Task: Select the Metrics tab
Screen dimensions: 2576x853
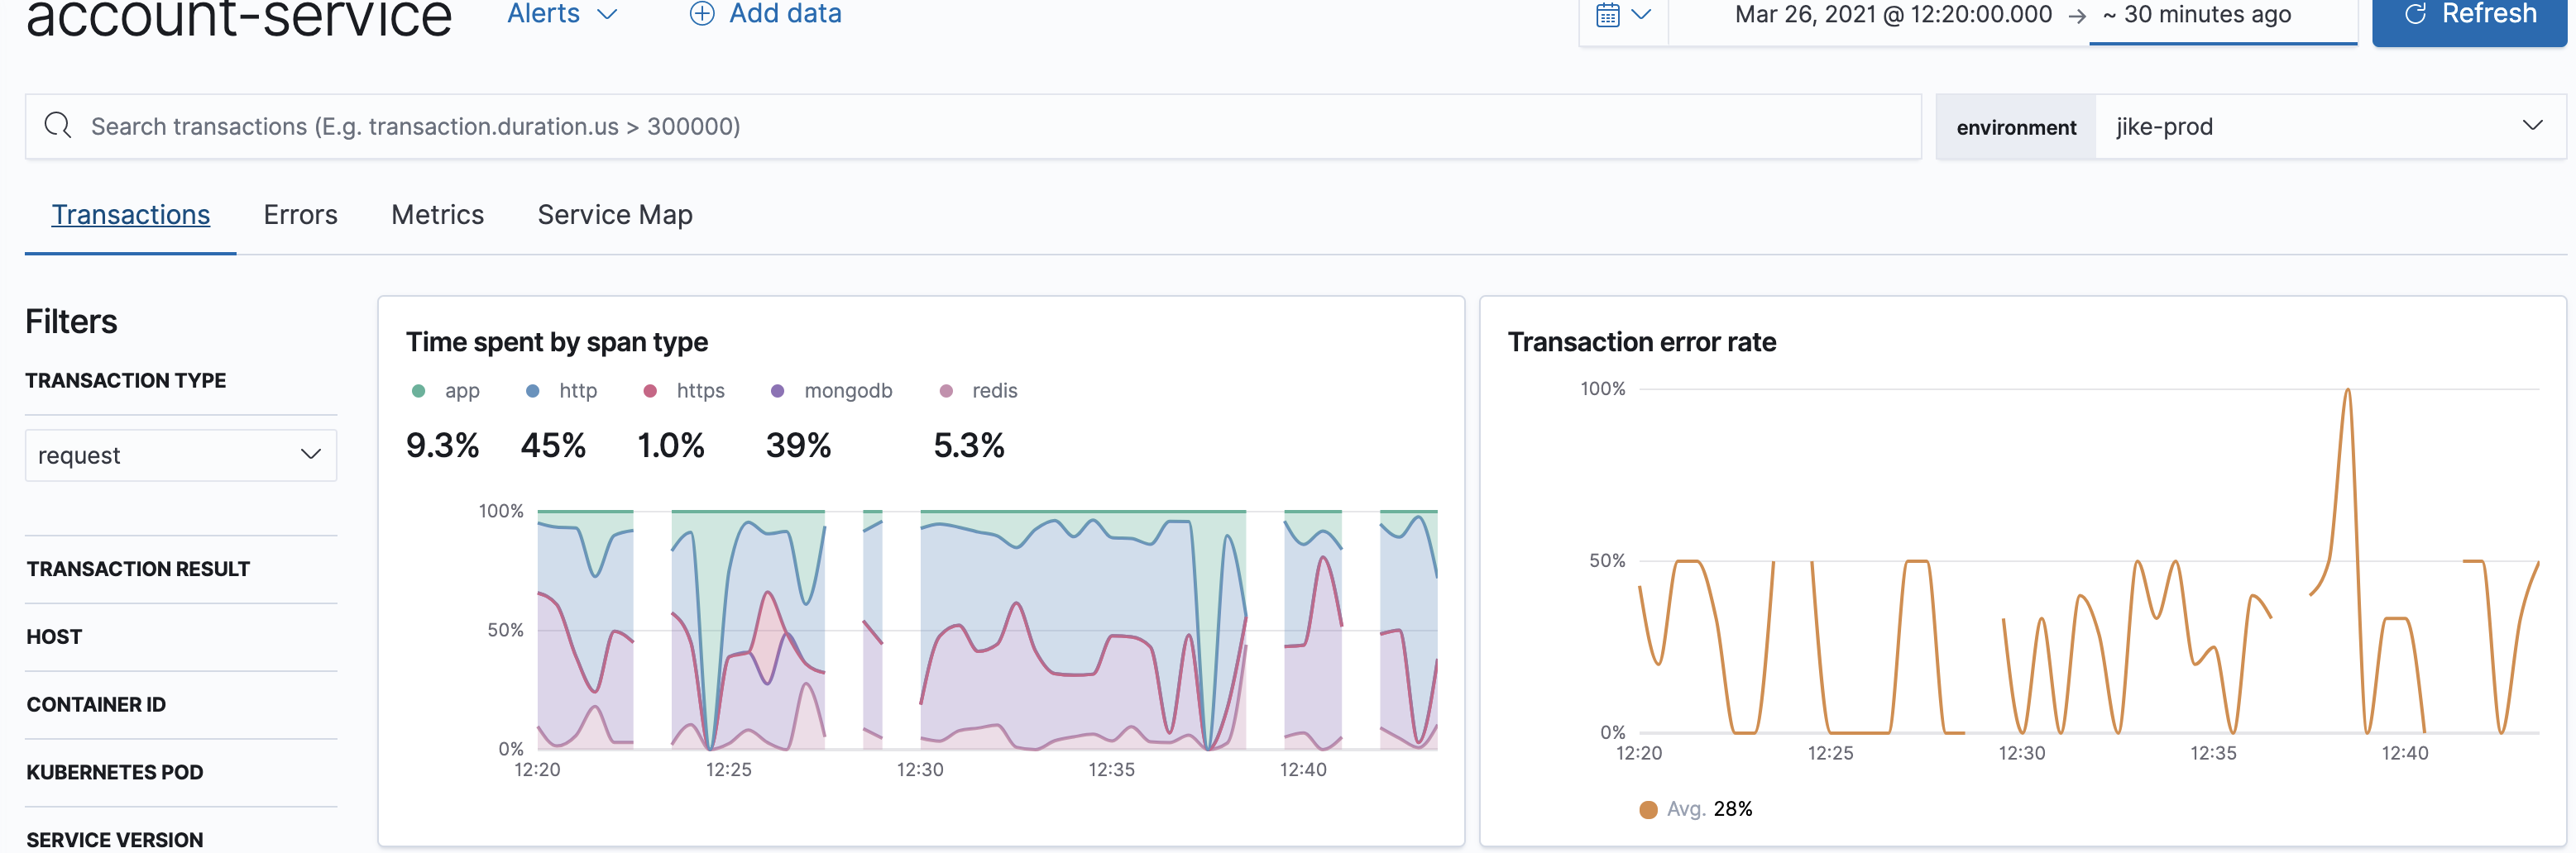Action: [437, 215]
